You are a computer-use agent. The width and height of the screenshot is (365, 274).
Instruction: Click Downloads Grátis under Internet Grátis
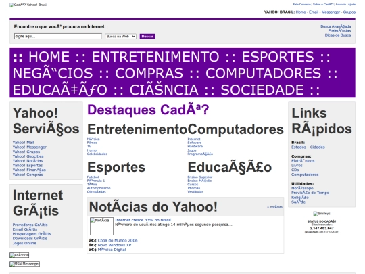[x=30, y=238]
